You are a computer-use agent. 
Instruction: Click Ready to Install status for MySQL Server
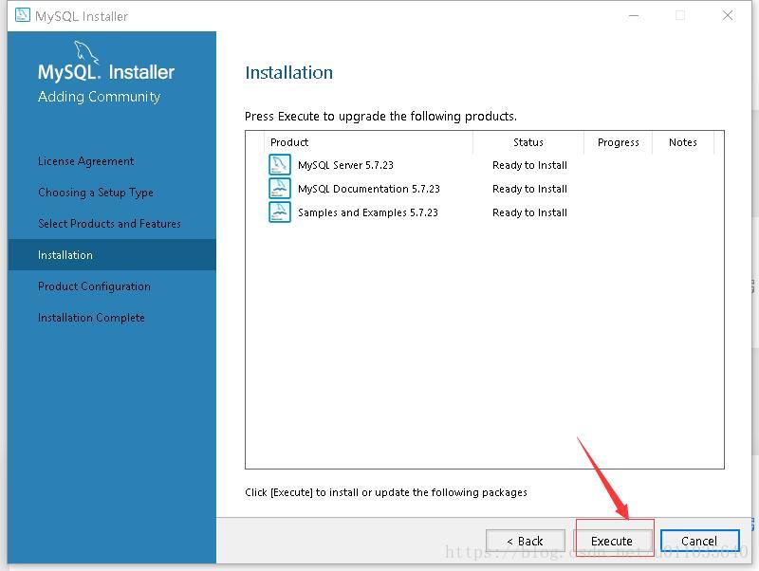click(529, 165)
